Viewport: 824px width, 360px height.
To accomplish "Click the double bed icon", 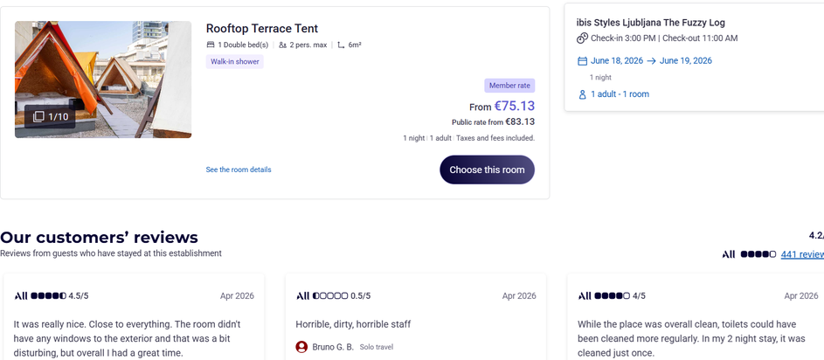I will [211, 45].
